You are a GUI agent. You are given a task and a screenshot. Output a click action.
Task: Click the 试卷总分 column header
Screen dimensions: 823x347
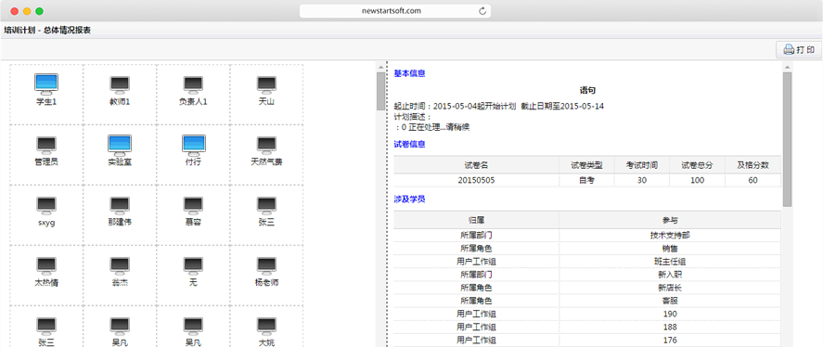(x=697, y=165)
